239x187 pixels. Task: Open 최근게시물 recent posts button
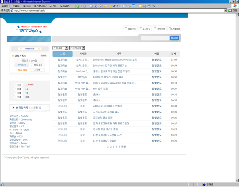point(175,29)
